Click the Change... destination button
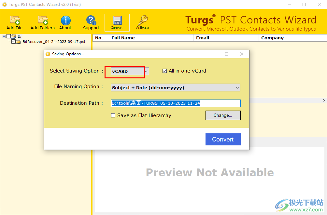 (223, 115)
